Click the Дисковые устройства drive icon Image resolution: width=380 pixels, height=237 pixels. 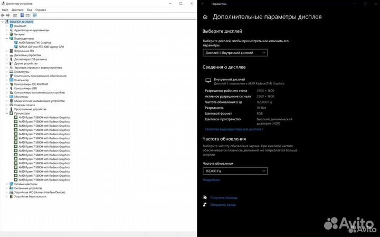point(11,55)
